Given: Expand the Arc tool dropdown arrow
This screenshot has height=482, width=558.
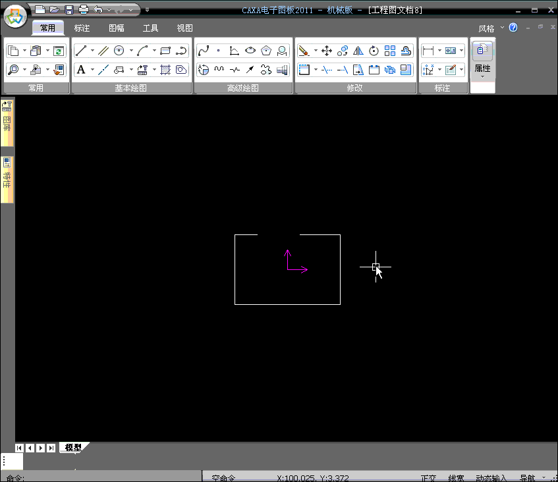Looking at the screenshot, I should 154,51.
